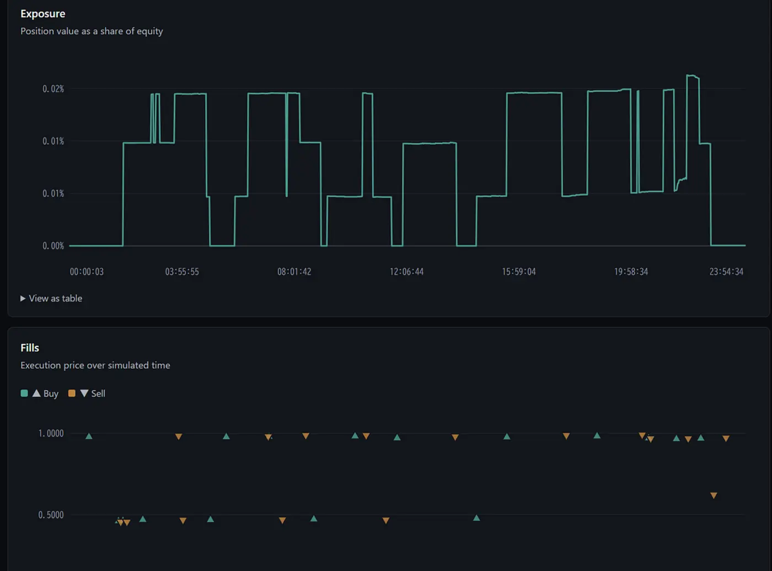This screenshot has height=571, width=772.
Task: Click the 00:00:03 x-axis time label
Action: 87,271
